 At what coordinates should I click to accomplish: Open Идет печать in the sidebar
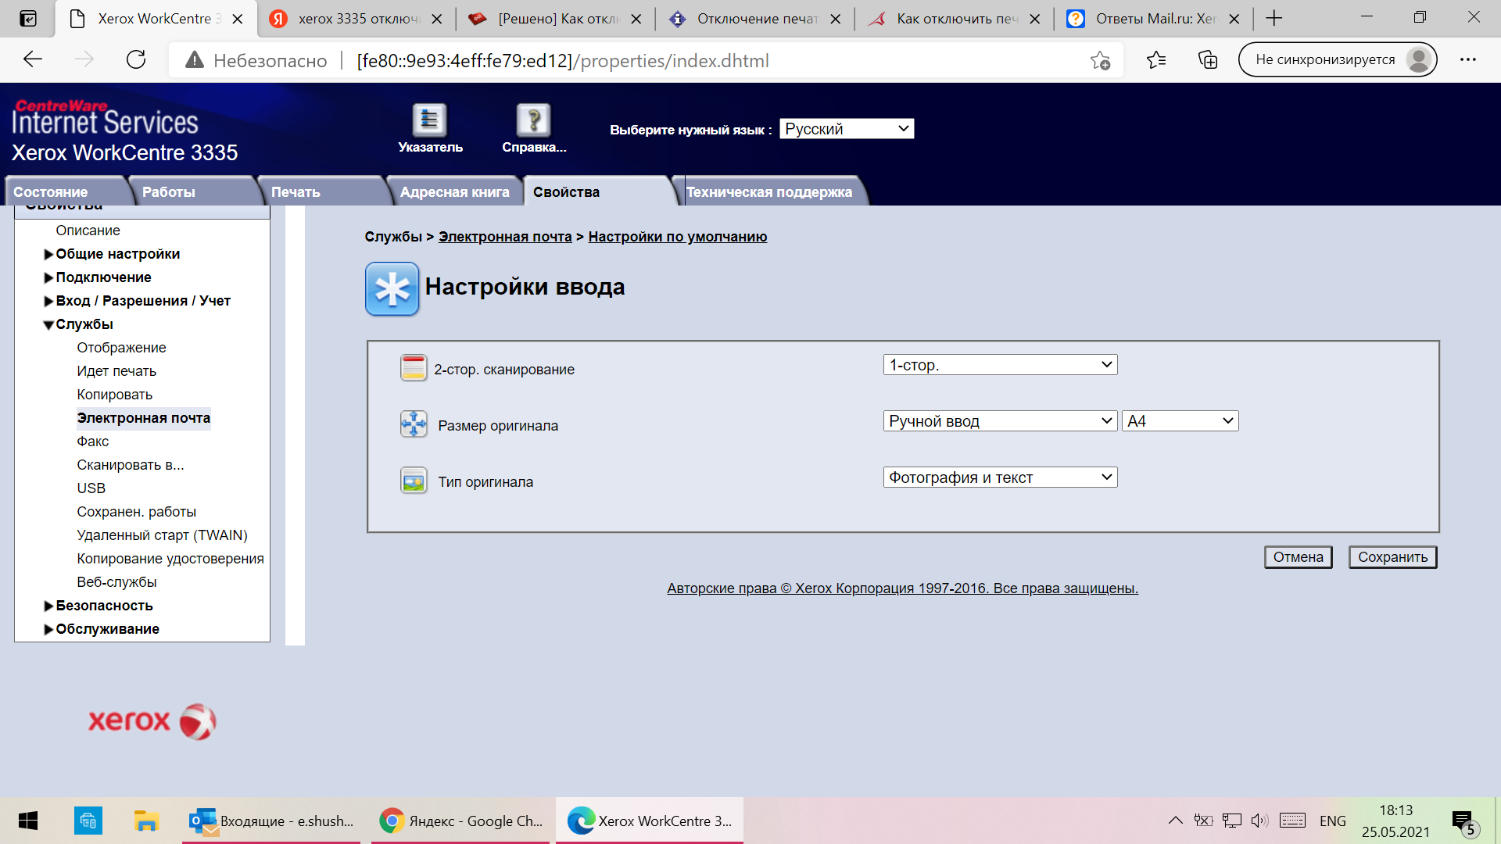point(116,371)
